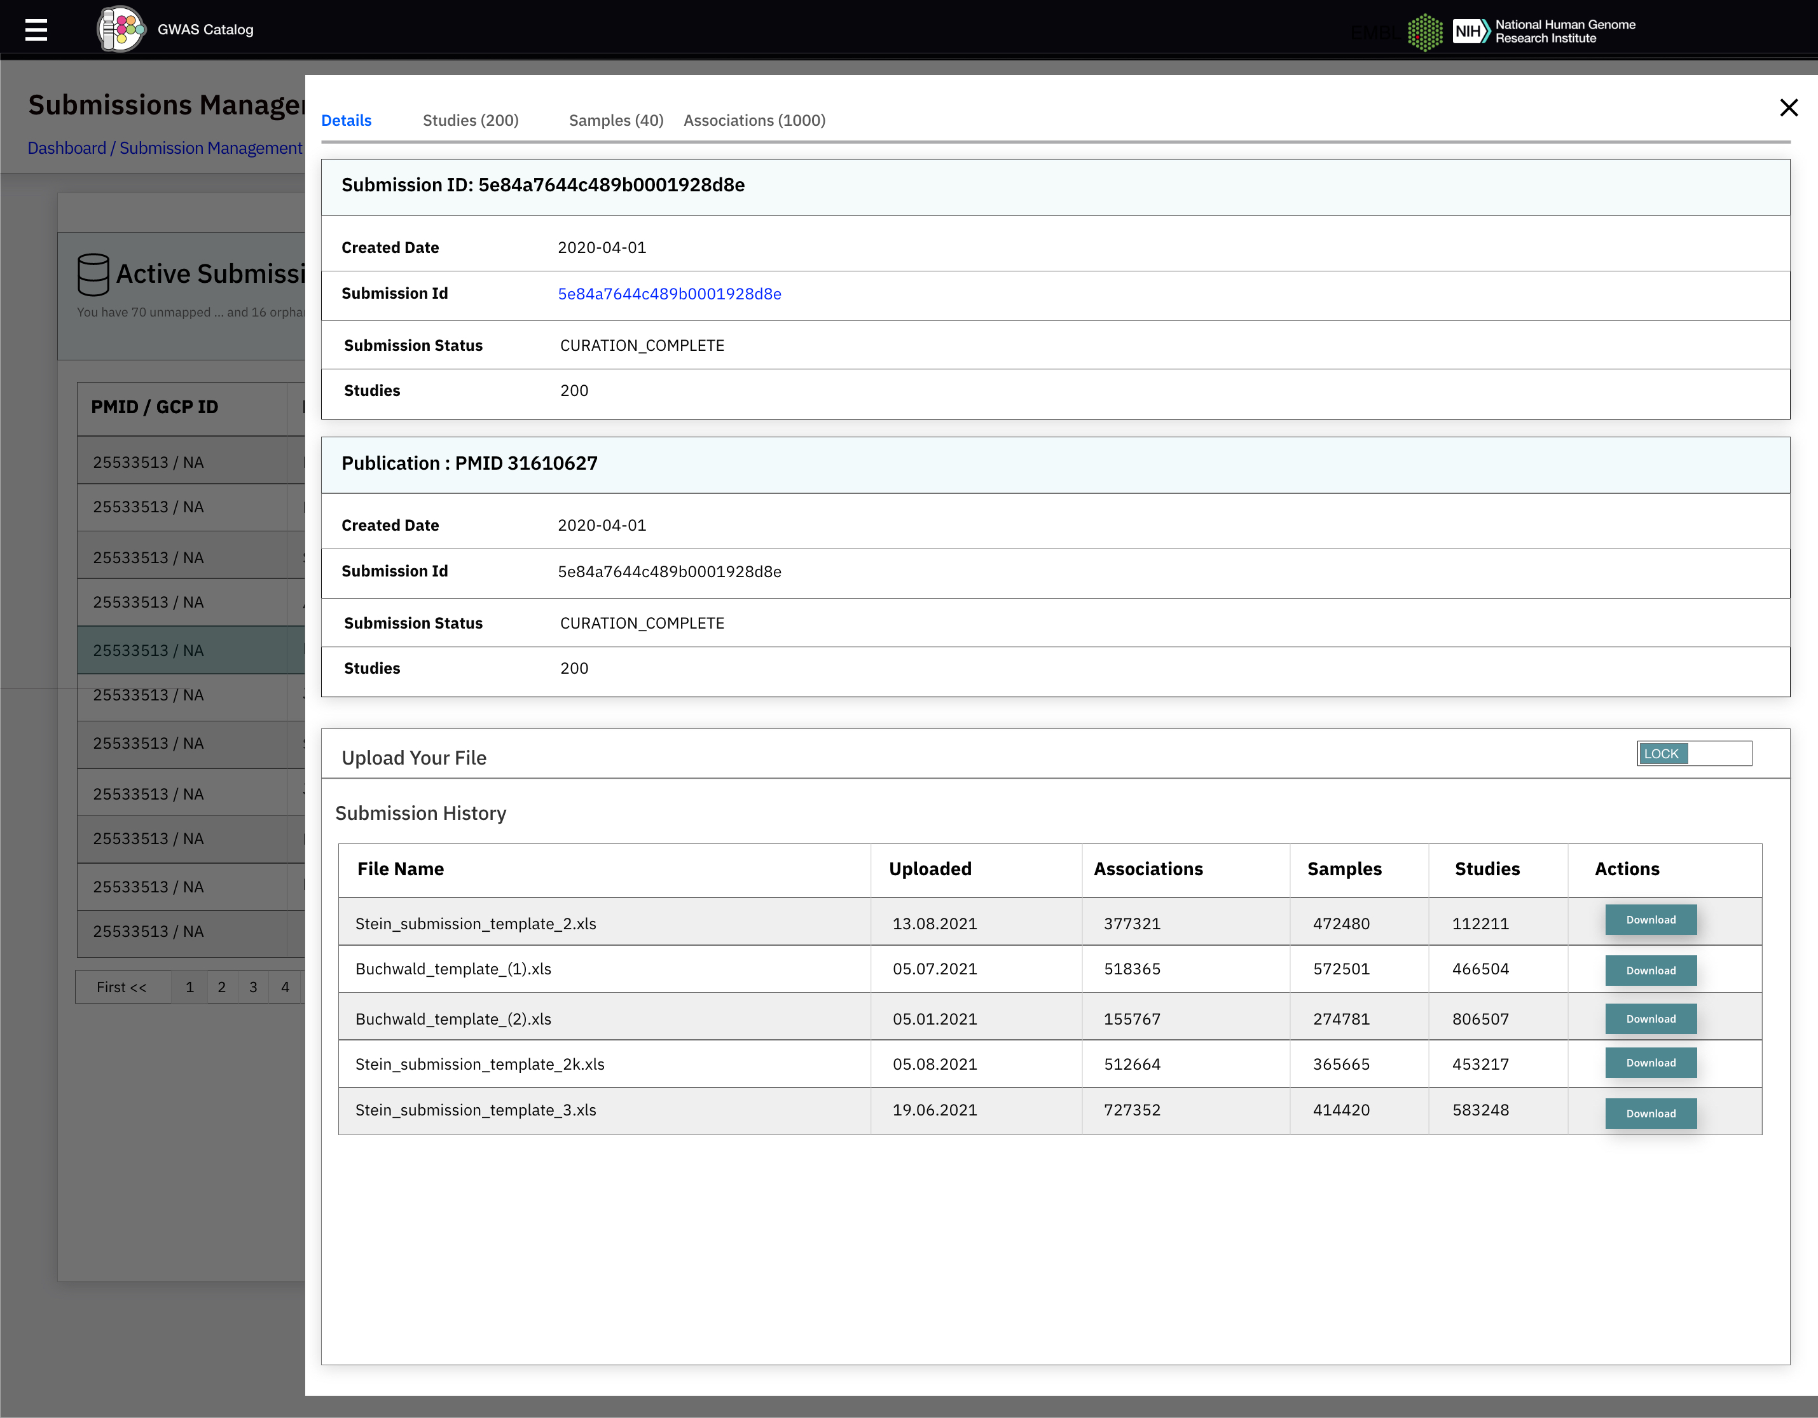Image resolution: width=1818 pixels, height=1418 pixels.
Task: Click upload date 13.08.2021
Action: click(934, 924)
